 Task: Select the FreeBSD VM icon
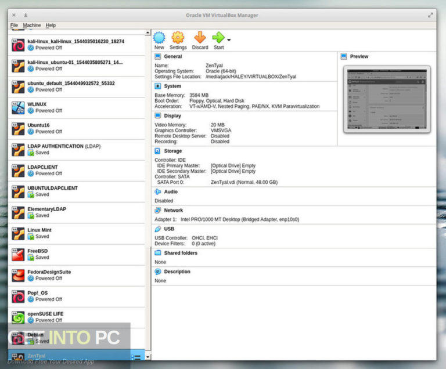[x=18, y=255]
